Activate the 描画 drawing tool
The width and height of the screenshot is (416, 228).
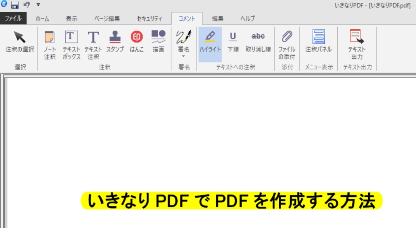coord(158,41)
